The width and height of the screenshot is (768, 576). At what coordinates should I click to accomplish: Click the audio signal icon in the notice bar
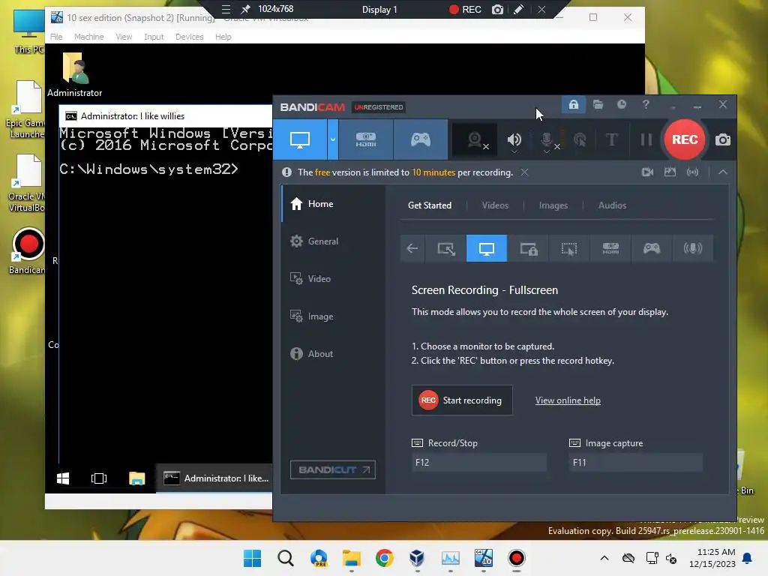tap(692, 172)
